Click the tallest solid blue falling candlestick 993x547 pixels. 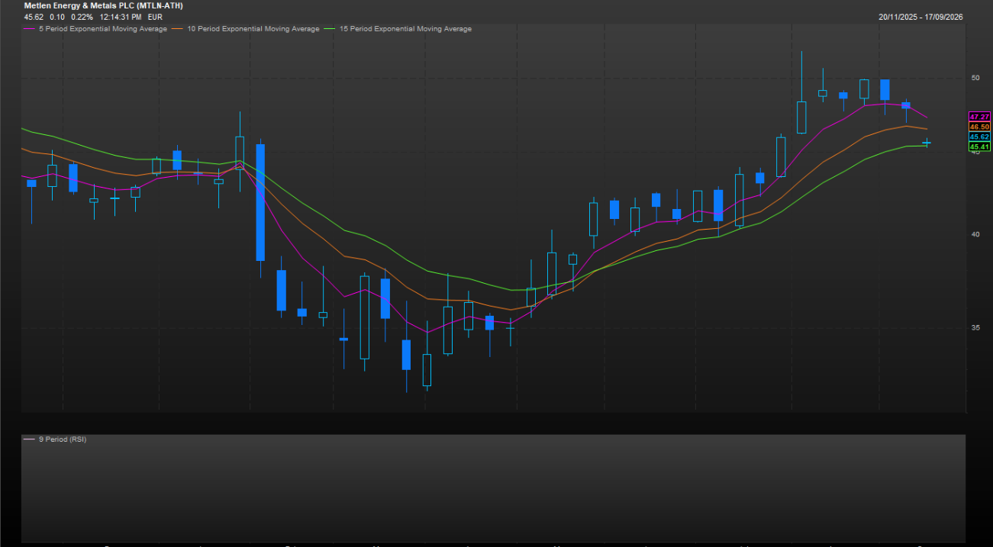pyautogui.click(x=260, y=202)
